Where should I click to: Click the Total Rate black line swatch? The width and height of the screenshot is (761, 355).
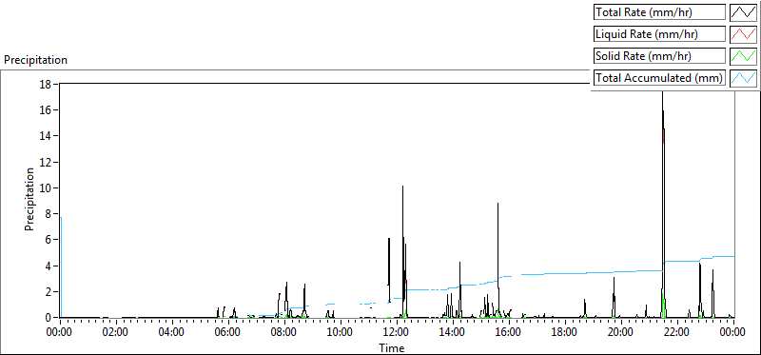coord(744,12)
